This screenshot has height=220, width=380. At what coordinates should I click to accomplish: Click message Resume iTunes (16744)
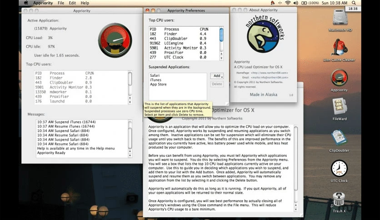(x=66, y=126)
